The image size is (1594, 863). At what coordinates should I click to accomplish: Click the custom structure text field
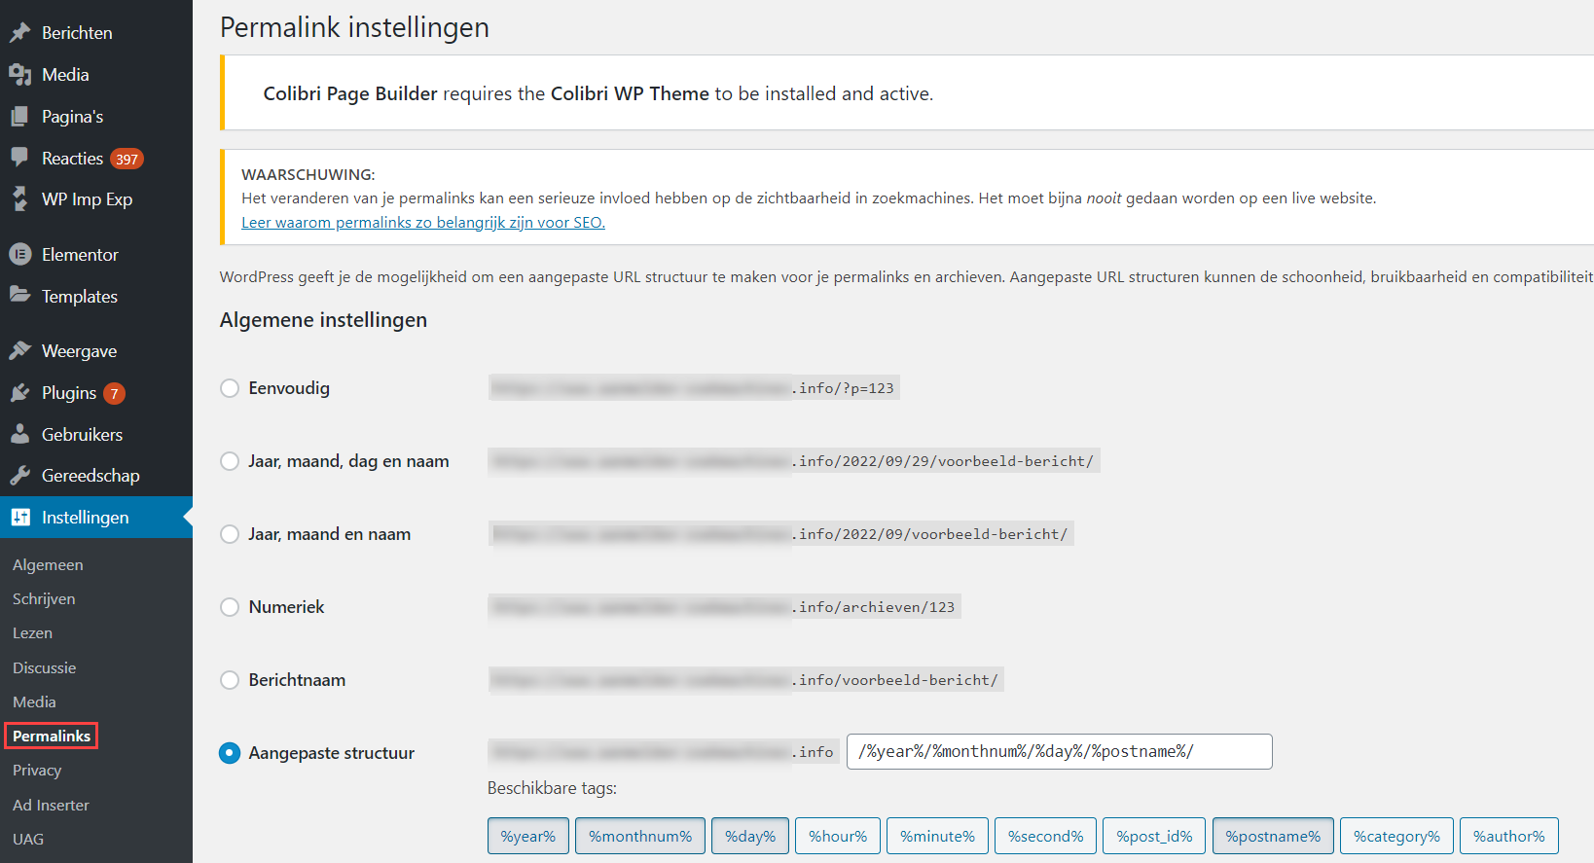coord(1059,752)
